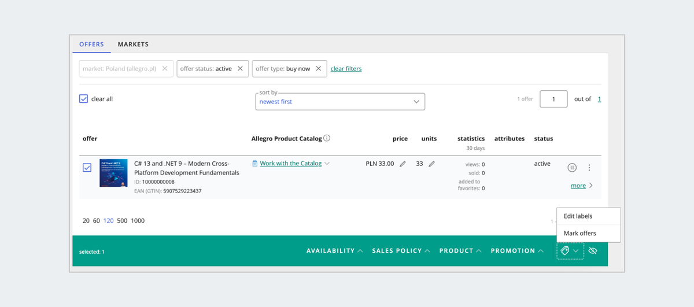694x307 pixels.
Task: Choose Edit labels from the popup menu
Action: [x=588, y=216]
